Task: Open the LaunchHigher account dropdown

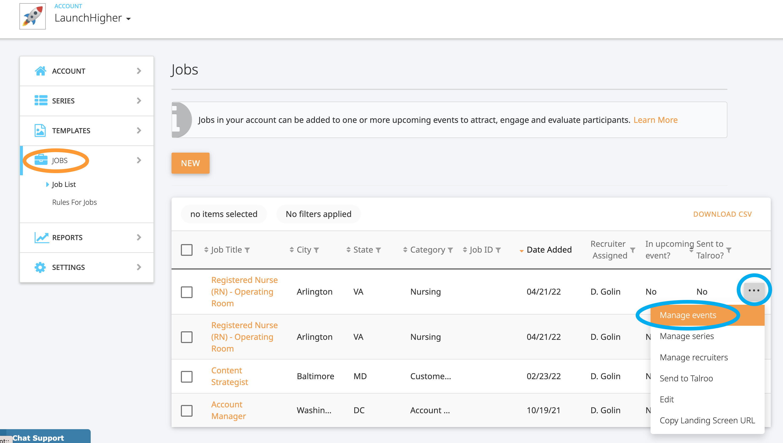Action: pos(93,18)
